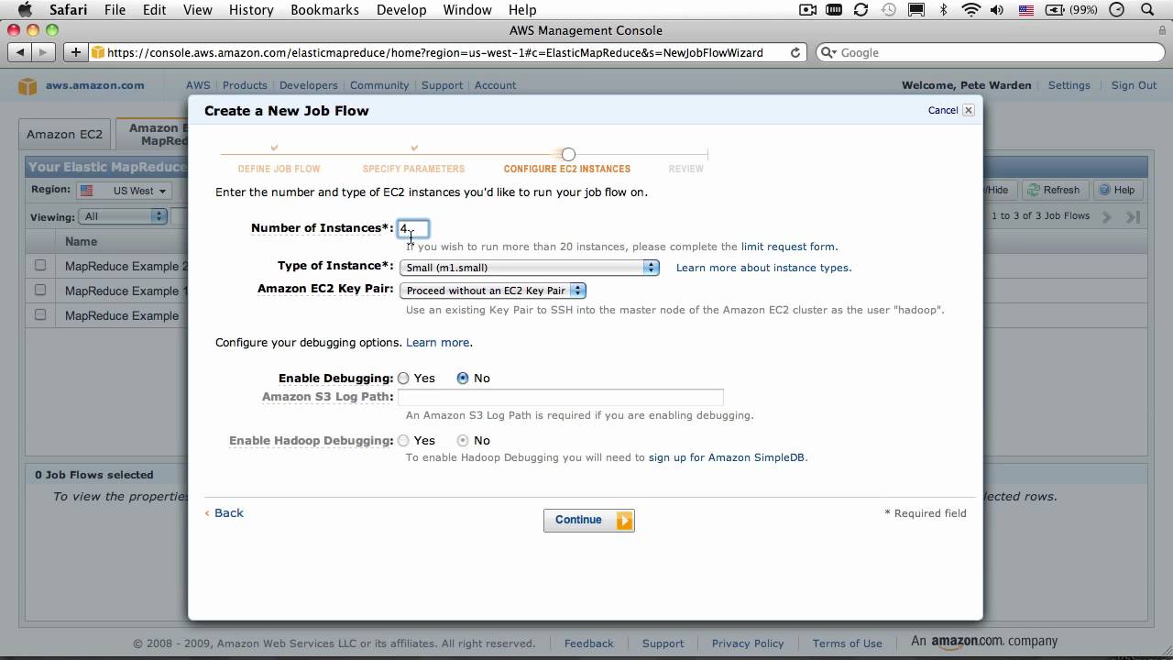Go to the next page of job flows

[1107, 216]
